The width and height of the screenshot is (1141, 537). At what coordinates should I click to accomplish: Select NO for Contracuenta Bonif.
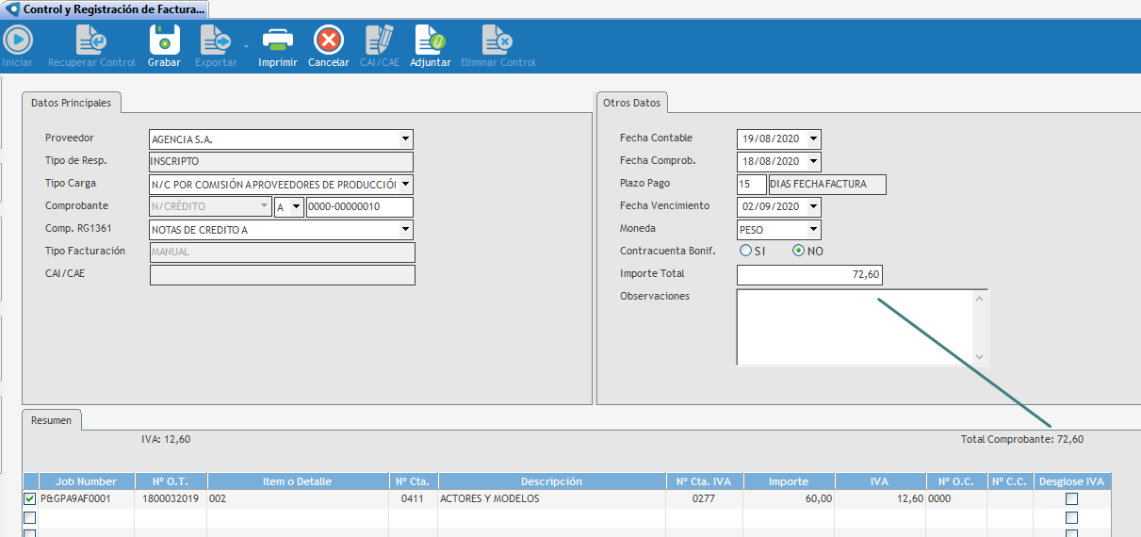click(800, 252)
